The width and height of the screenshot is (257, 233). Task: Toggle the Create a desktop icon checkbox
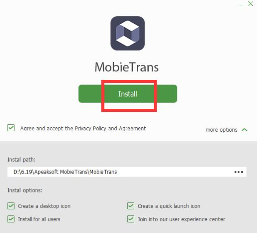(x=11, y=206)
